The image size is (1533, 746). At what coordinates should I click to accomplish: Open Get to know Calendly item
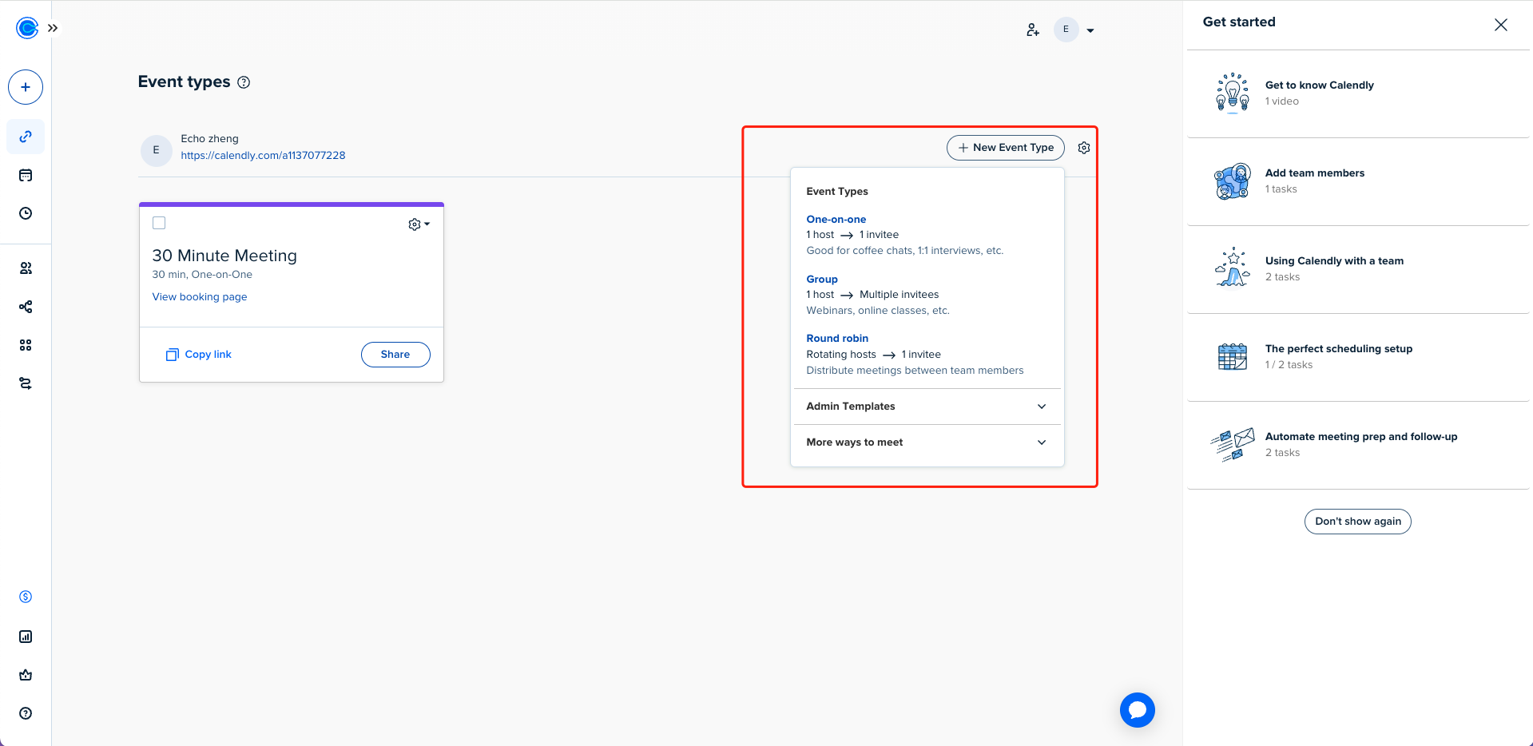click(1358, 93)
